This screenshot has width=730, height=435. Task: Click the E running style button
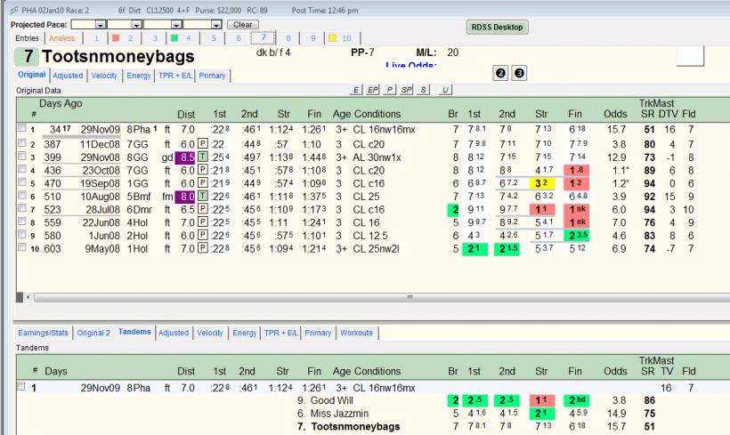click(x=356, y=90)
